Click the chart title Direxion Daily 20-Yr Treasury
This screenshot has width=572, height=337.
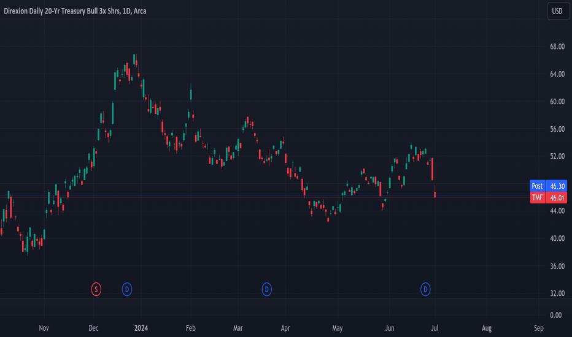pos(75,11)
